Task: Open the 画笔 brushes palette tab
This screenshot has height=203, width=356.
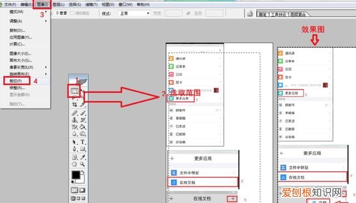Action: 263,14
